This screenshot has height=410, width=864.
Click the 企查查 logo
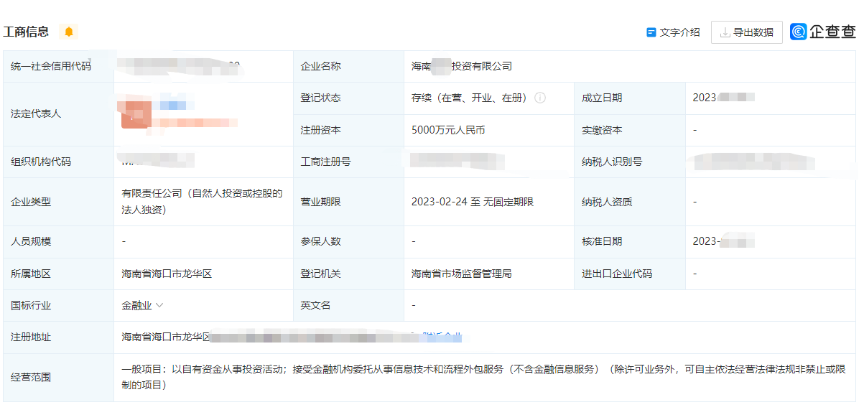pos(823,32)
